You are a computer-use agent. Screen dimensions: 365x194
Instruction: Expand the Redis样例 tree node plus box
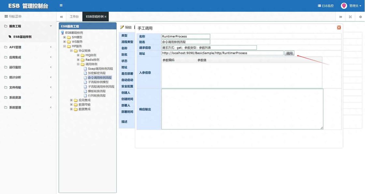(78, 60)
